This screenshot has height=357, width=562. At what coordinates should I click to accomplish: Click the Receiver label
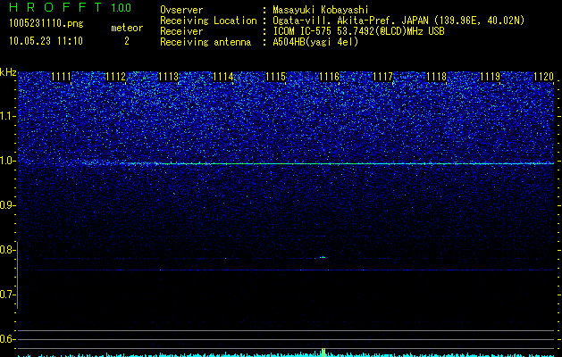pyautogui.click(x=181, y=31)
